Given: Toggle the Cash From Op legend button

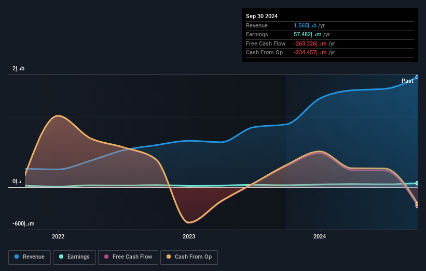Looking at the screenshot, I should click(189, 257).
